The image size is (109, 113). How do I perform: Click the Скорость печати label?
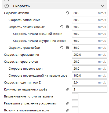pyautogui.click(x=16, y=13)
